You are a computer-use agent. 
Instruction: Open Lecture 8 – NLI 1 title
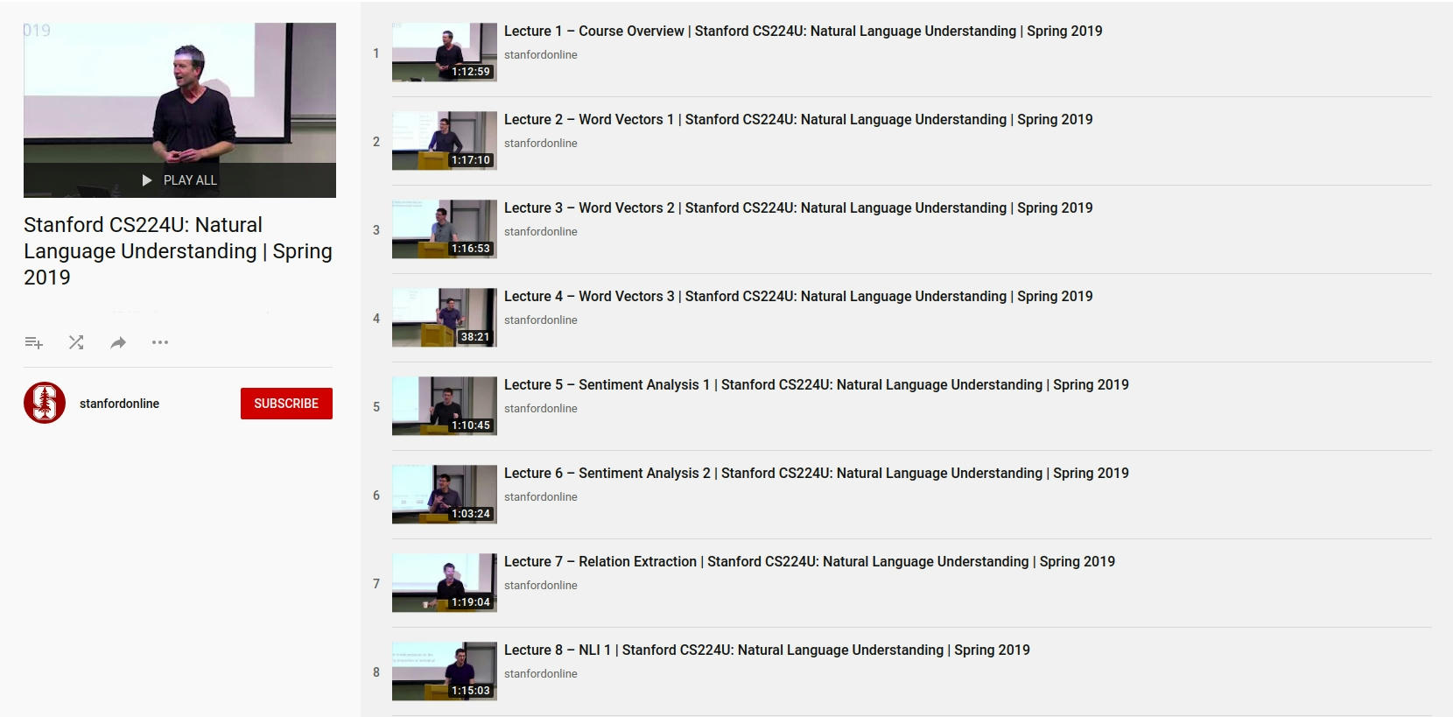point(767,650)
